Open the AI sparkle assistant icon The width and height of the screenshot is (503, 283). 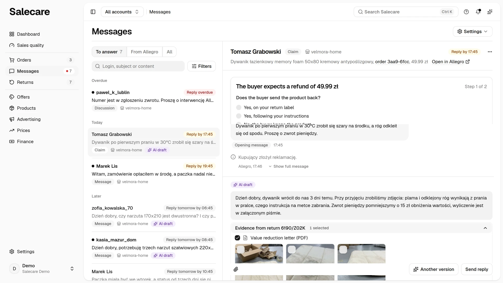[490, 12]
